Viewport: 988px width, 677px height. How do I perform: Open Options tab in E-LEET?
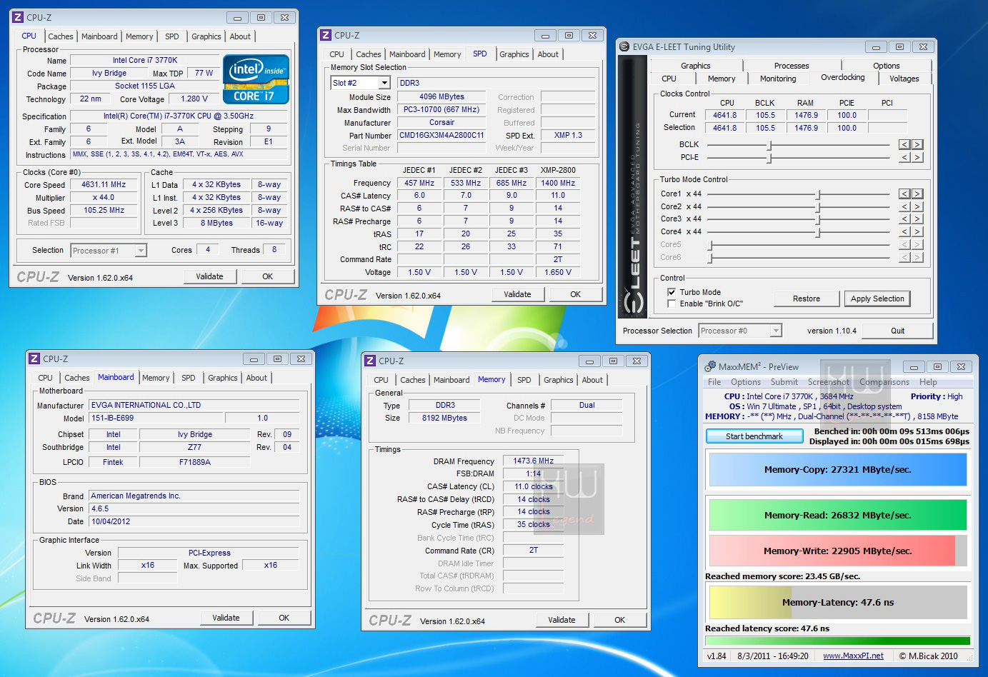(x=887, y=66)
